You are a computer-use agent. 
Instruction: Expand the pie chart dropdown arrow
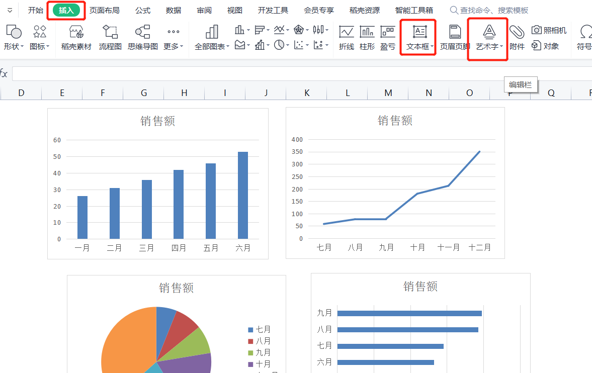click(287, 45)
